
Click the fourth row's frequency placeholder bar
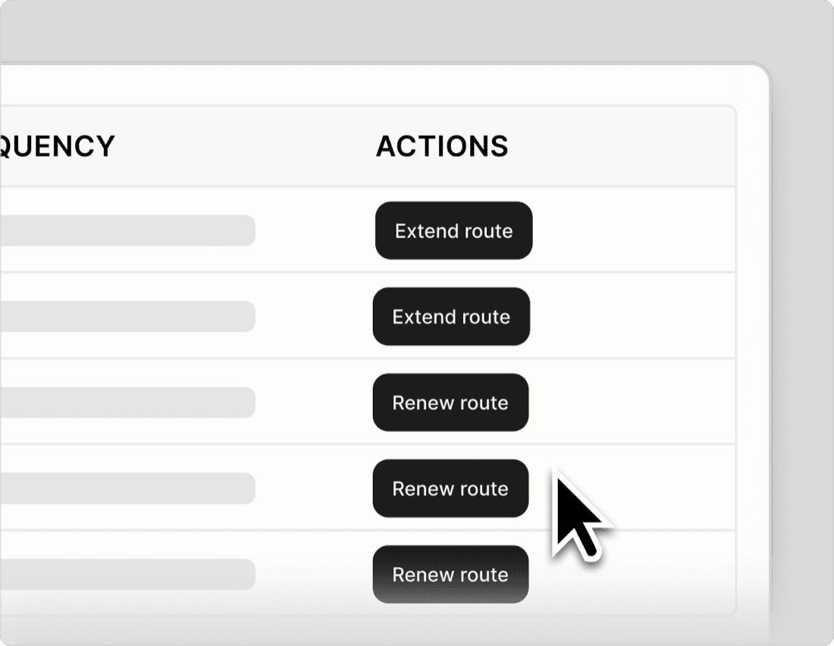127,488
